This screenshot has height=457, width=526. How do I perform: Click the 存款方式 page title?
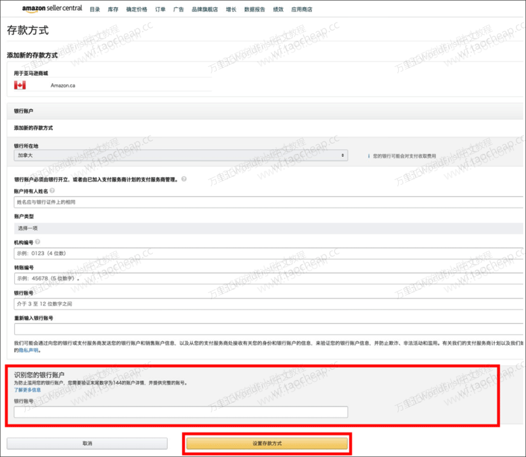pyautogui.click(x=28, y=30)
